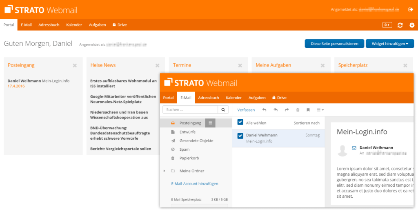Click the STRATO Webmail logo in back window
The height and width of the screenshot is (212, 418).
41,10
